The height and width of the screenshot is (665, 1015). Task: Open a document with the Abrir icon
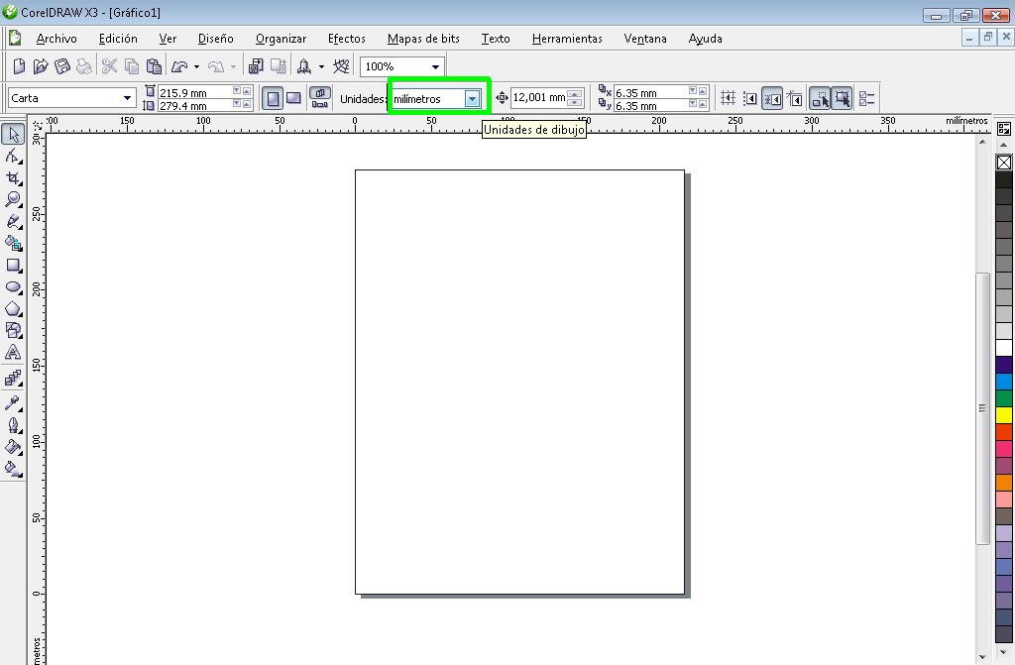(x=40, y=65)
